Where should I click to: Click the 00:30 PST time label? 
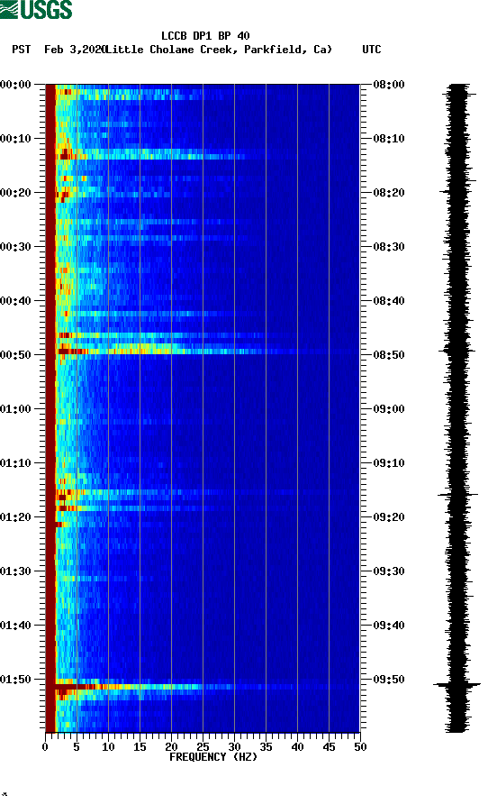pos(16,247)
